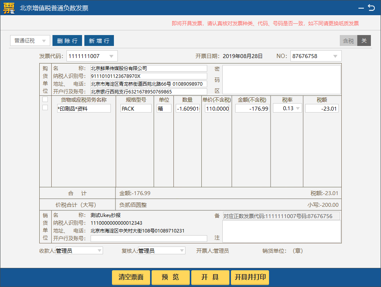Minimize the invoice window

click(x=361, y=8)
